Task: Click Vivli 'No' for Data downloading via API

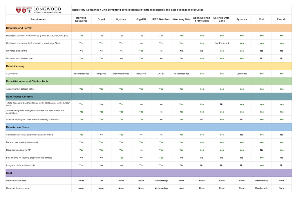Action: [262, 150]
